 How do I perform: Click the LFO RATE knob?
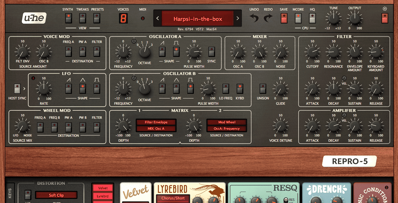point(44,89)
